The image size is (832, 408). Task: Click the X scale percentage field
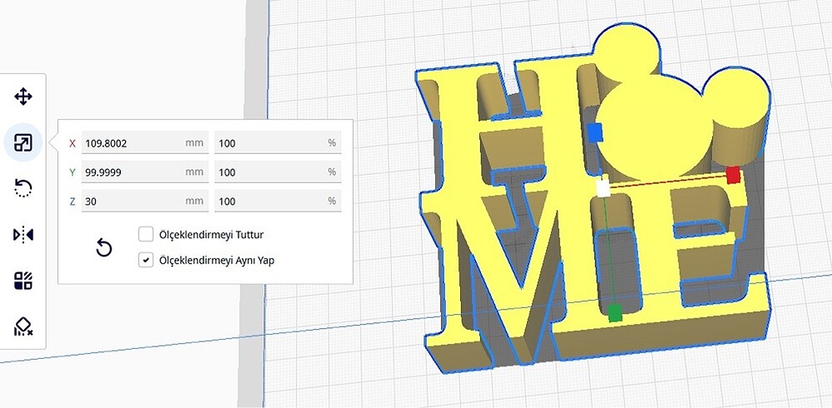click(x=278, y=143)
